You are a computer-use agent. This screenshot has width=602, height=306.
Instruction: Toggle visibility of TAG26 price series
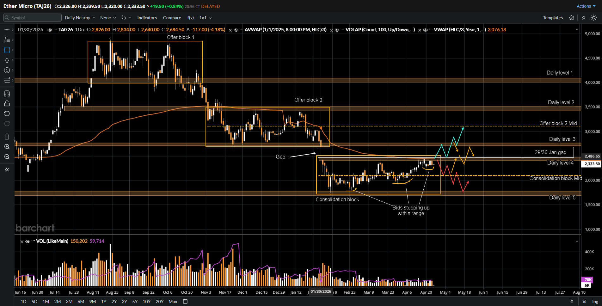(x=50, y=30)
